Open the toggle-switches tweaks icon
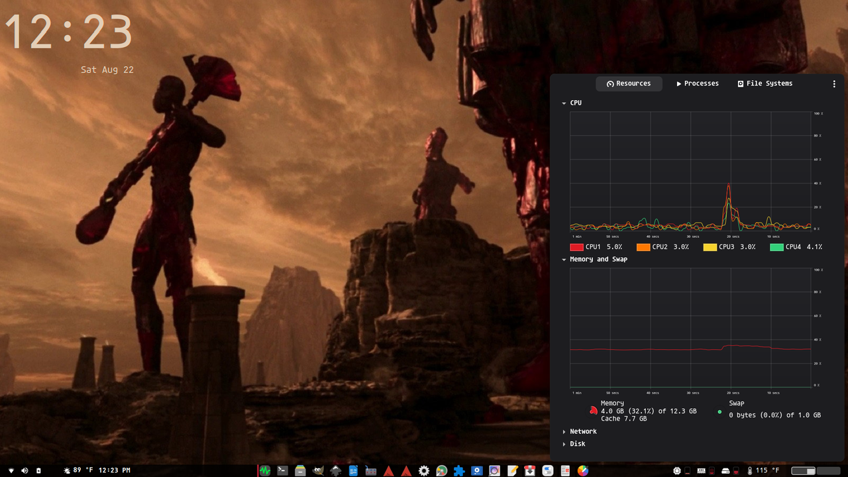 [548, 470]
